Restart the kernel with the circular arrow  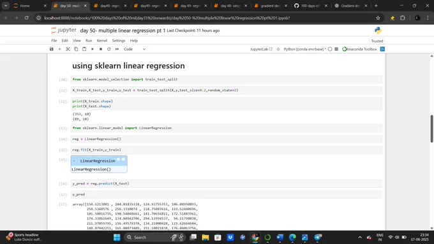108,49
